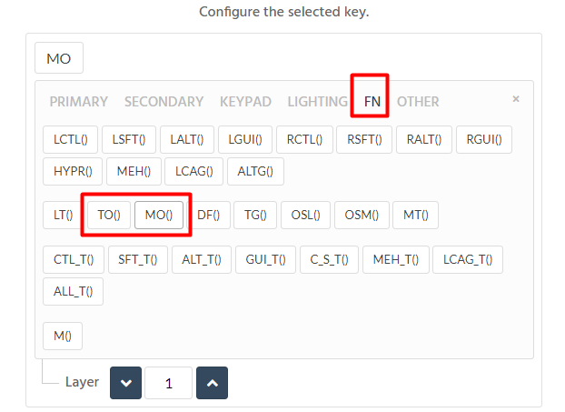Select the M() macro key

(x=63, y=336)
